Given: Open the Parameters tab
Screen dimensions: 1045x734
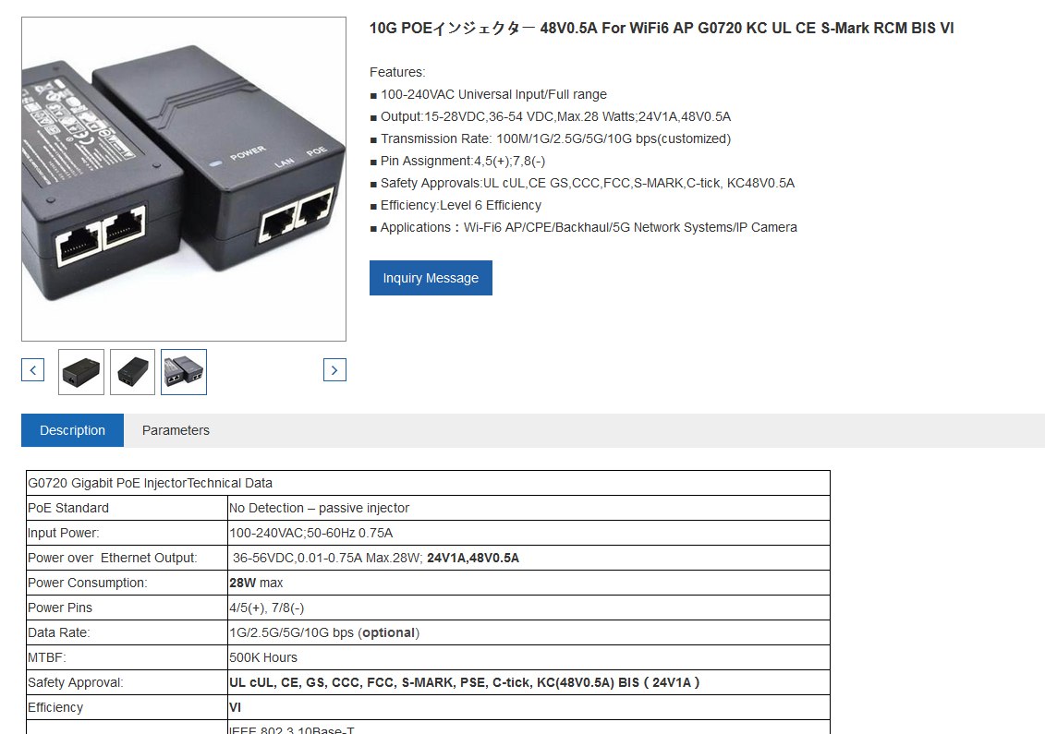Looking at the screenshot, I should pyautogui.click(x=176, y=430).
